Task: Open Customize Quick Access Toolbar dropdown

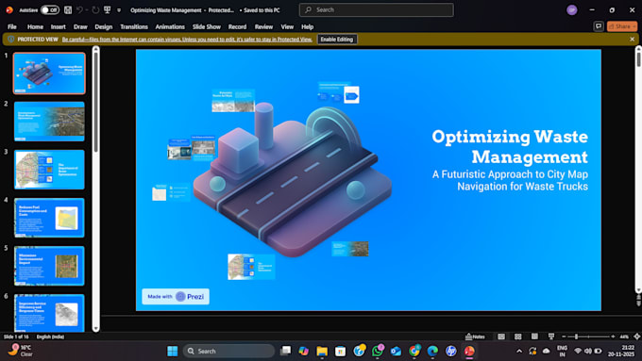Action: pos(119,10)
